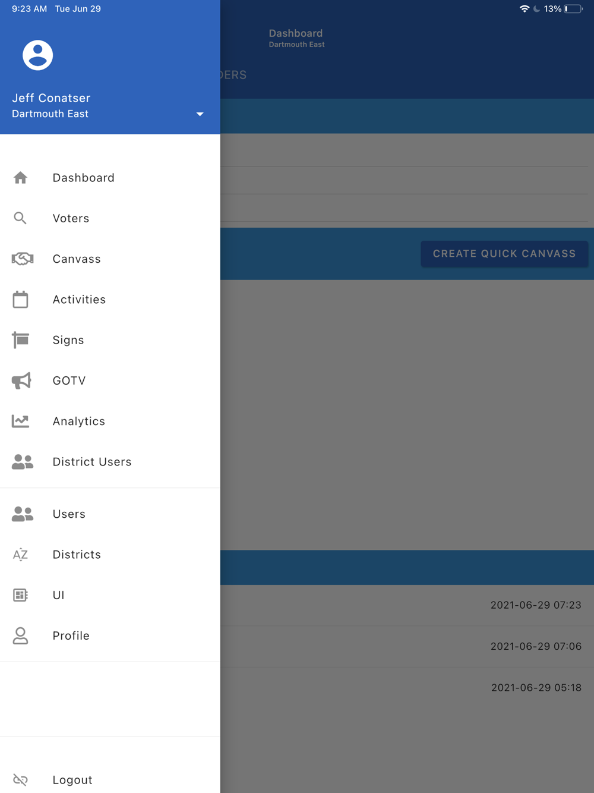Select the Users menu item
The height and width of the screenshot is (793, 594).
(x=69, y=514)
